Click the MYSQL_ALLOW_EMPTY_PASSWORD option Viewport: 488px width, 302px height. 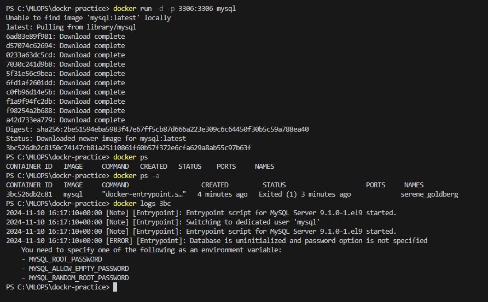click(x=79, y=269)
